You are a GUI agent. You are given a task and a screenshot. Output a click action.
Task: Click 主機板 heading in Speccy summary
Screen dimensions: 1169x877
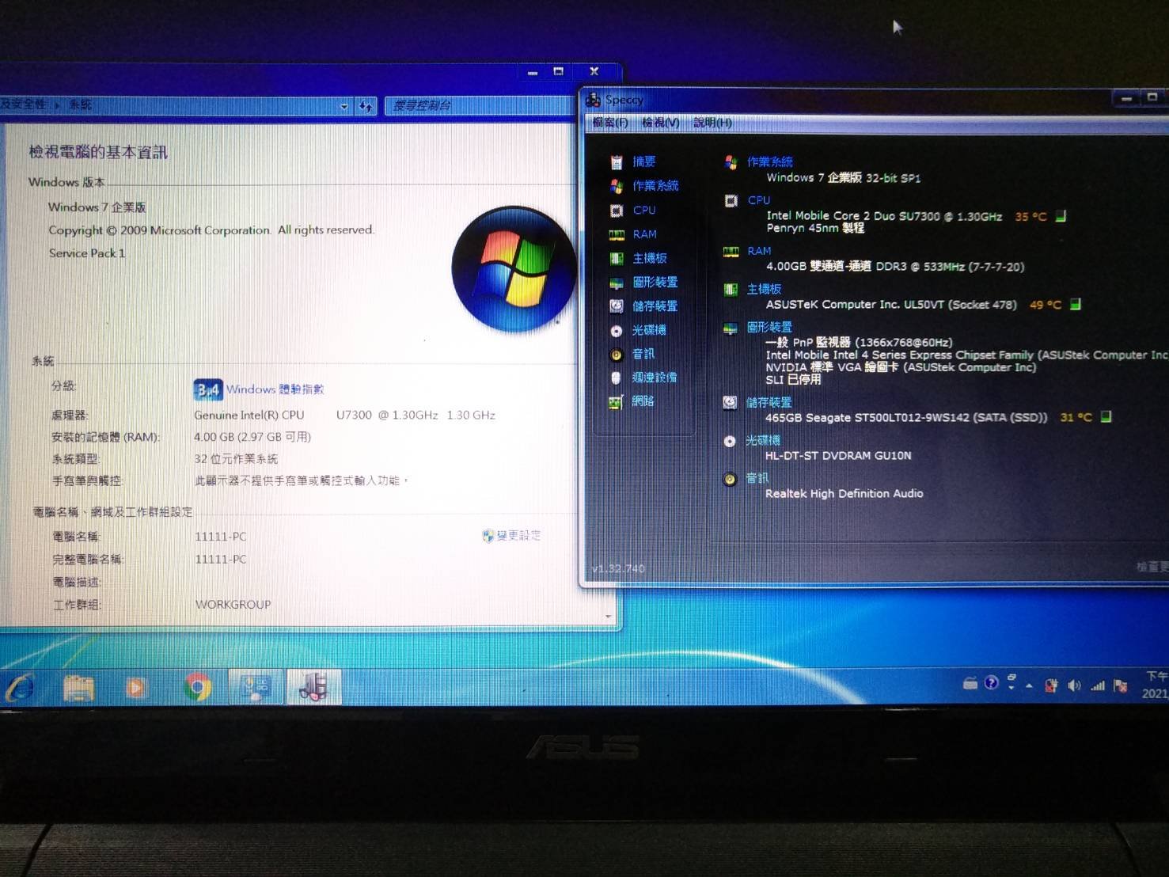click(764, 289)
